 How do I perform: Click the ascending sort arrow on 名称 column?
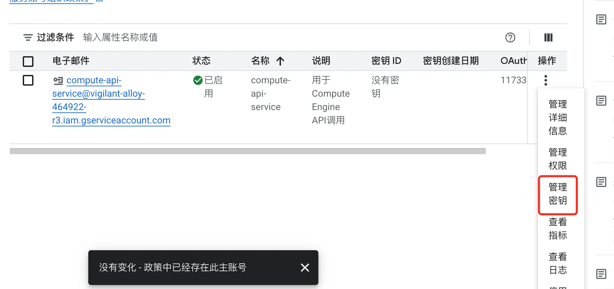tap(281, 61)
